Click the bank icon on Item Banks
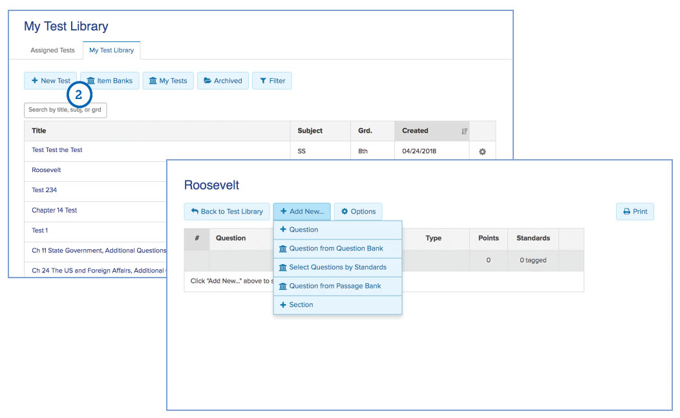Screen dimensions: 680x418 click(x=90, y=80)
